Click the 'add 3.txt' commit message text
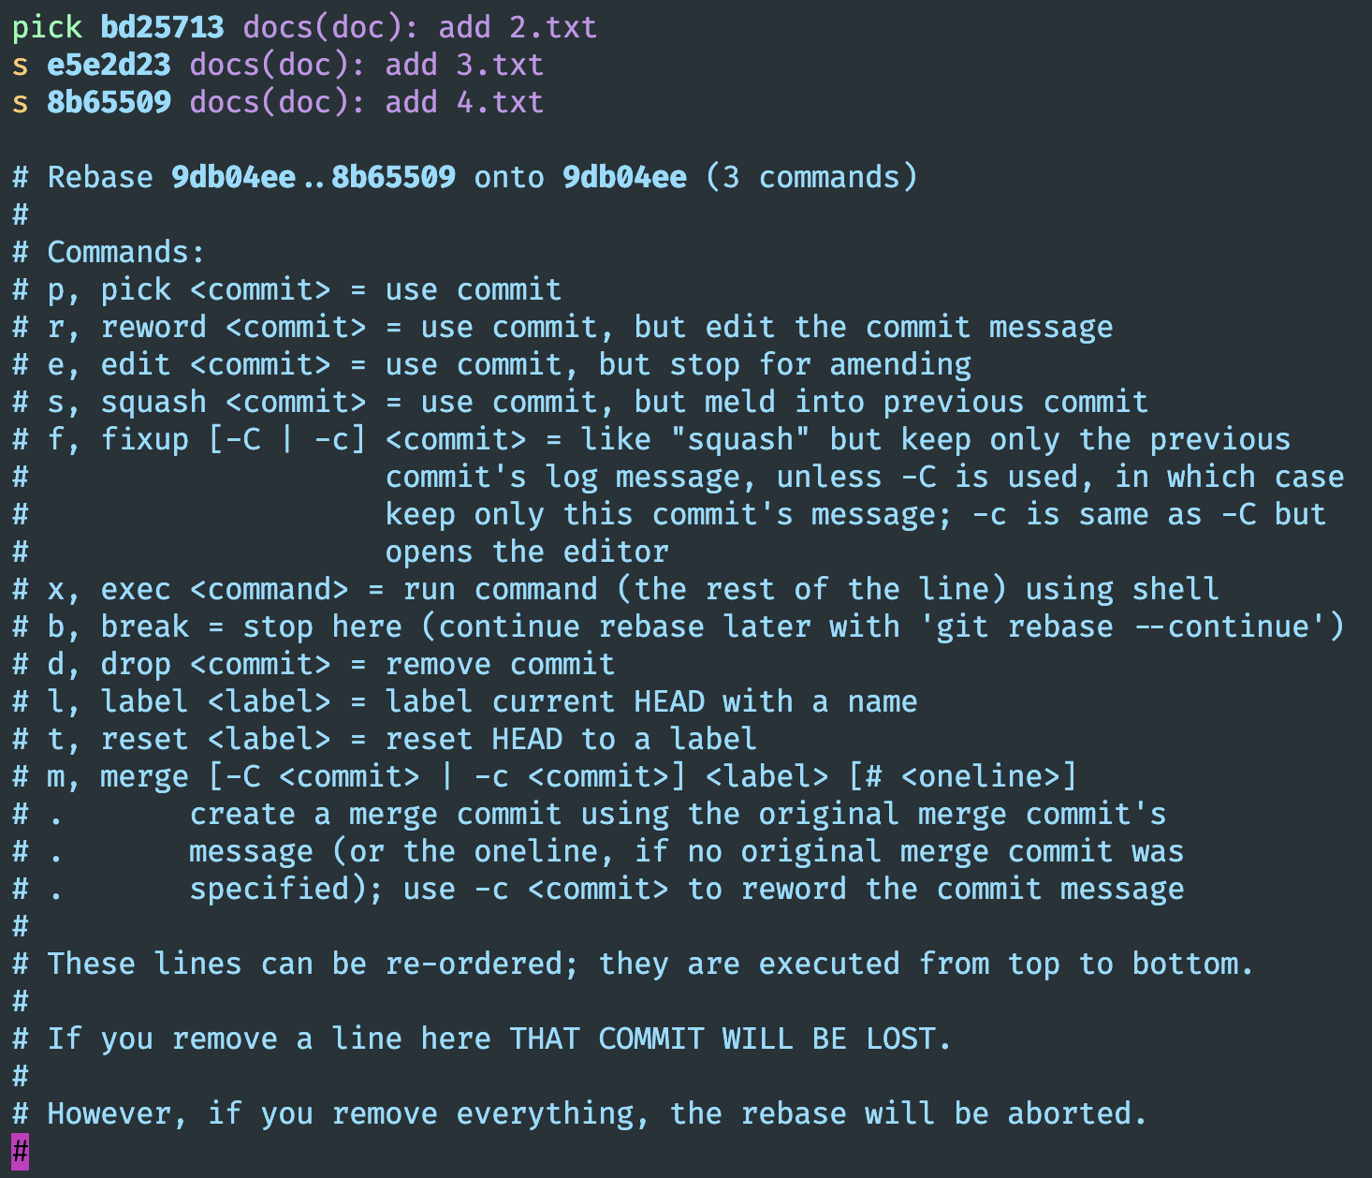Image resolution: width=1372 pixels, height=1178 pixels. pos(463,65)
